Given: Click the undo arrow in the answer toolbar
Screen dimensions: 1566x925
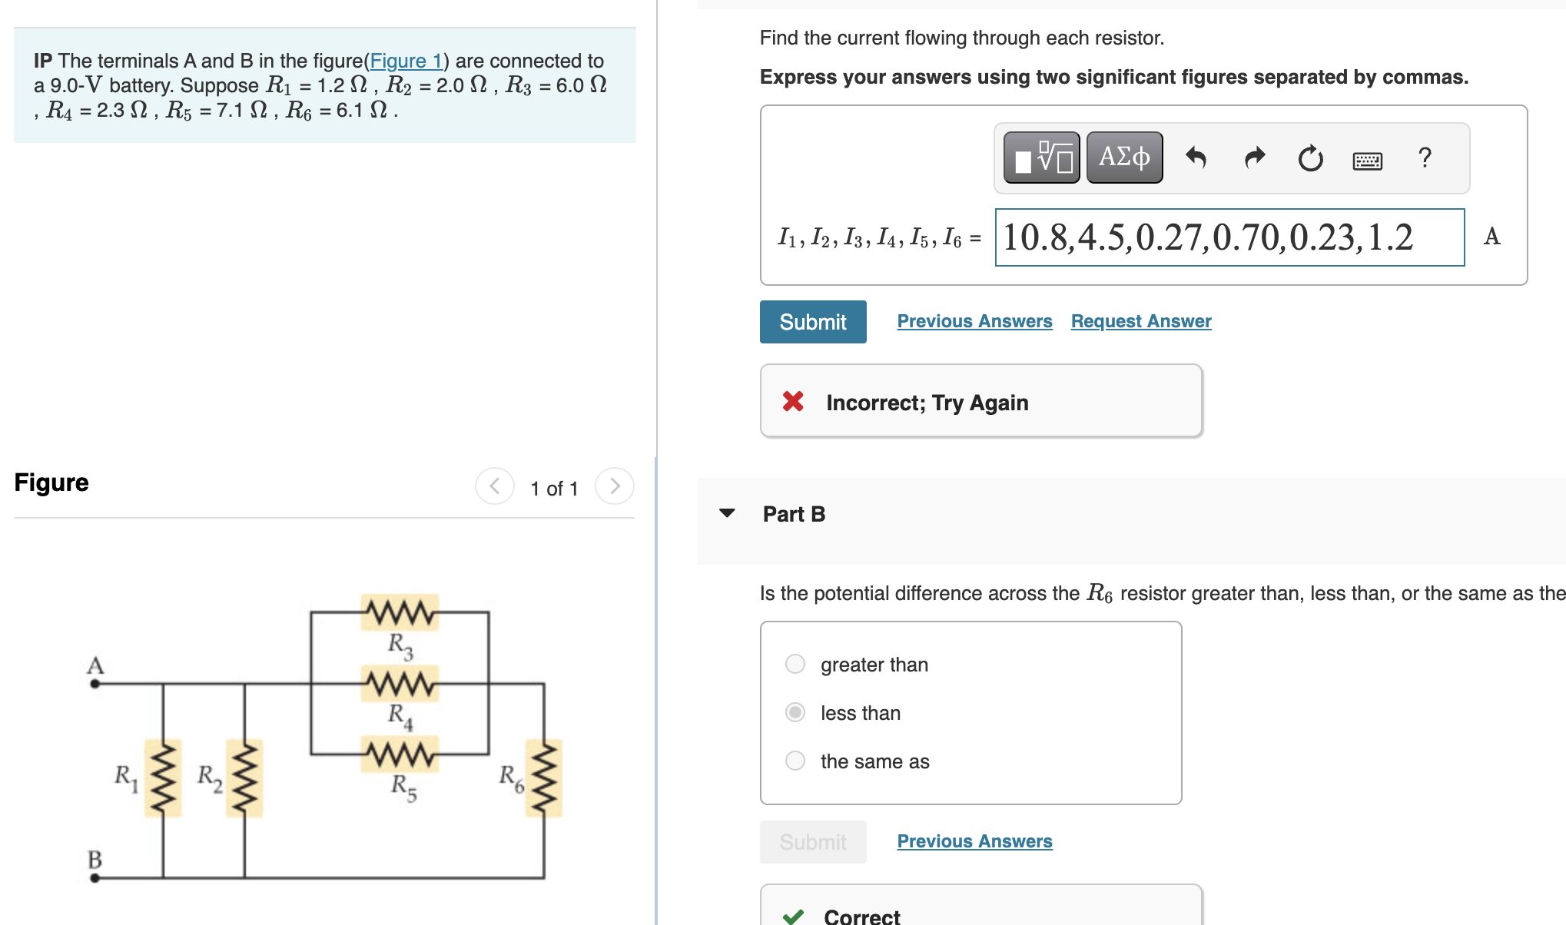Looking at the screenshot, I should [x=1196, y=157].
